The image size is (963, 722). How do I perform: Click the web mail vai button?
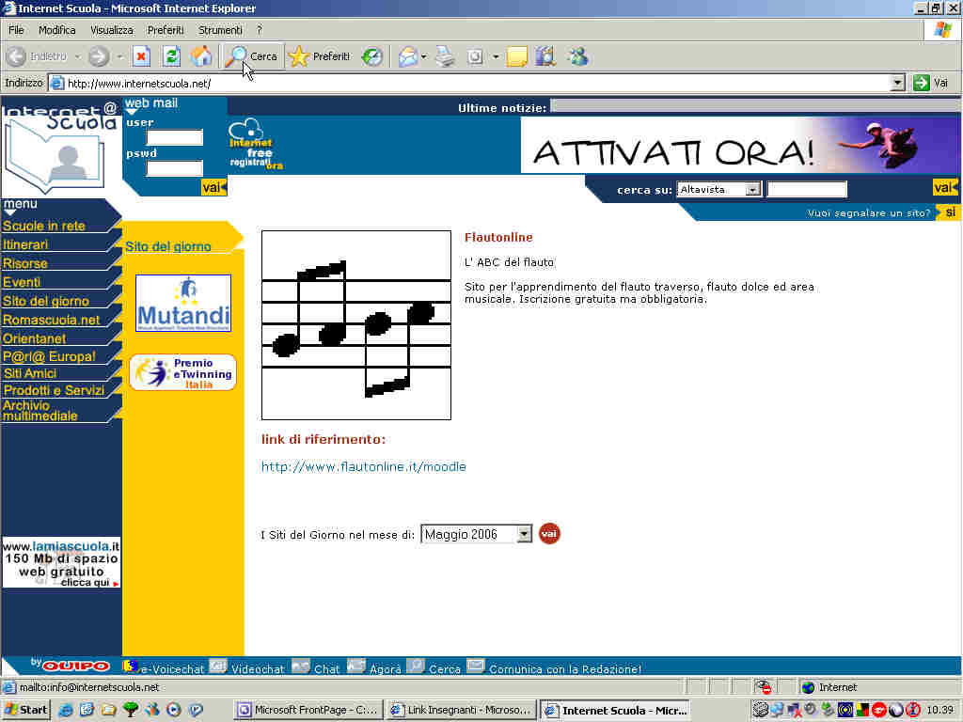pyautogui.click(x=213, y=187)
